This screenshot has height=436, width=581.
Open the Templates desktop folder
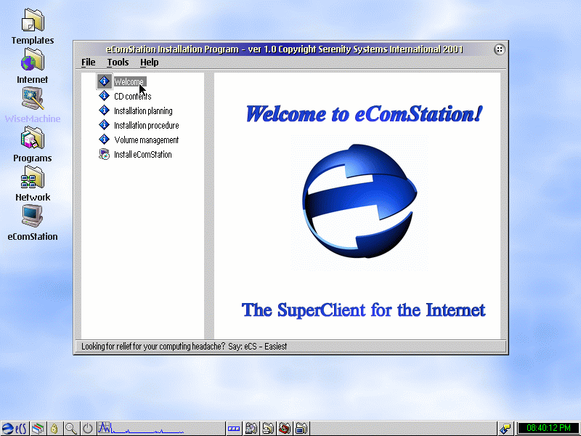point(33,26)
